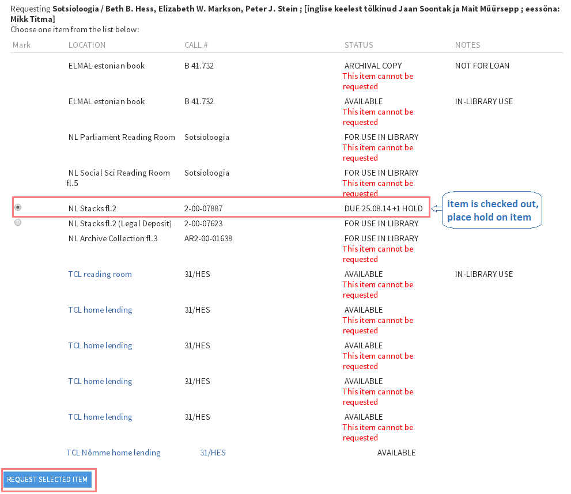Click ELMAL estonian book in the ARCHIVAL COPY row
The image size is (571, 494).
click(x=107, y=66)
